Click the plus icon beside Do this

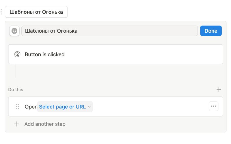[219, 90]
